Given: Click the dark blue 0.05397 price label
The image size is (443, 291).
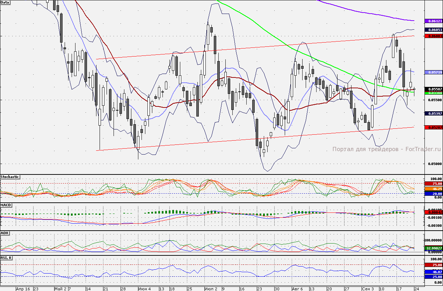Looking at the screenshot, I should click(433, 113).
